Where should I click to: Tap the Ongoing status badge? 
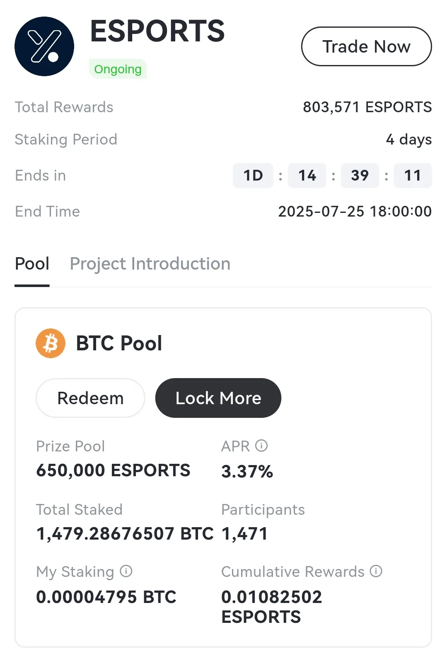click(x=118, y=69)
